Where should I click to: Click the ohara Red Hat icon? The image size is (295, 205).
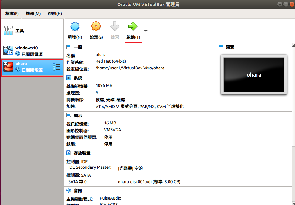[8, 67]
